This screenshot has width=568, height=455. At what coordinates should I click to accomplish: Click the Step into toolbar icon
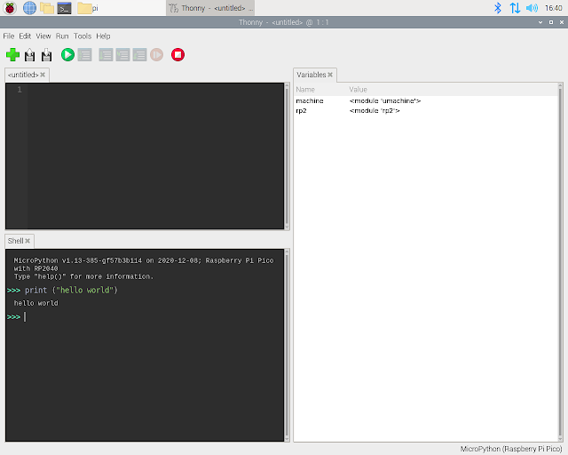click(122, 55)
